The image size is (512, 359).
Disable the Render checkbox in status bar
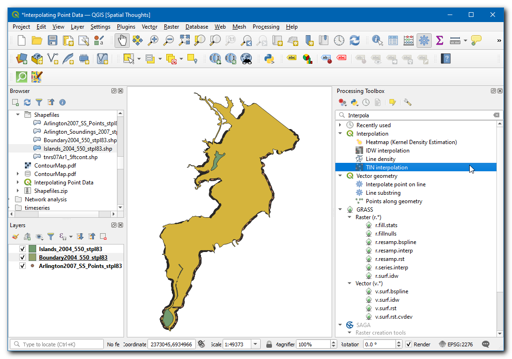(409, 344)
